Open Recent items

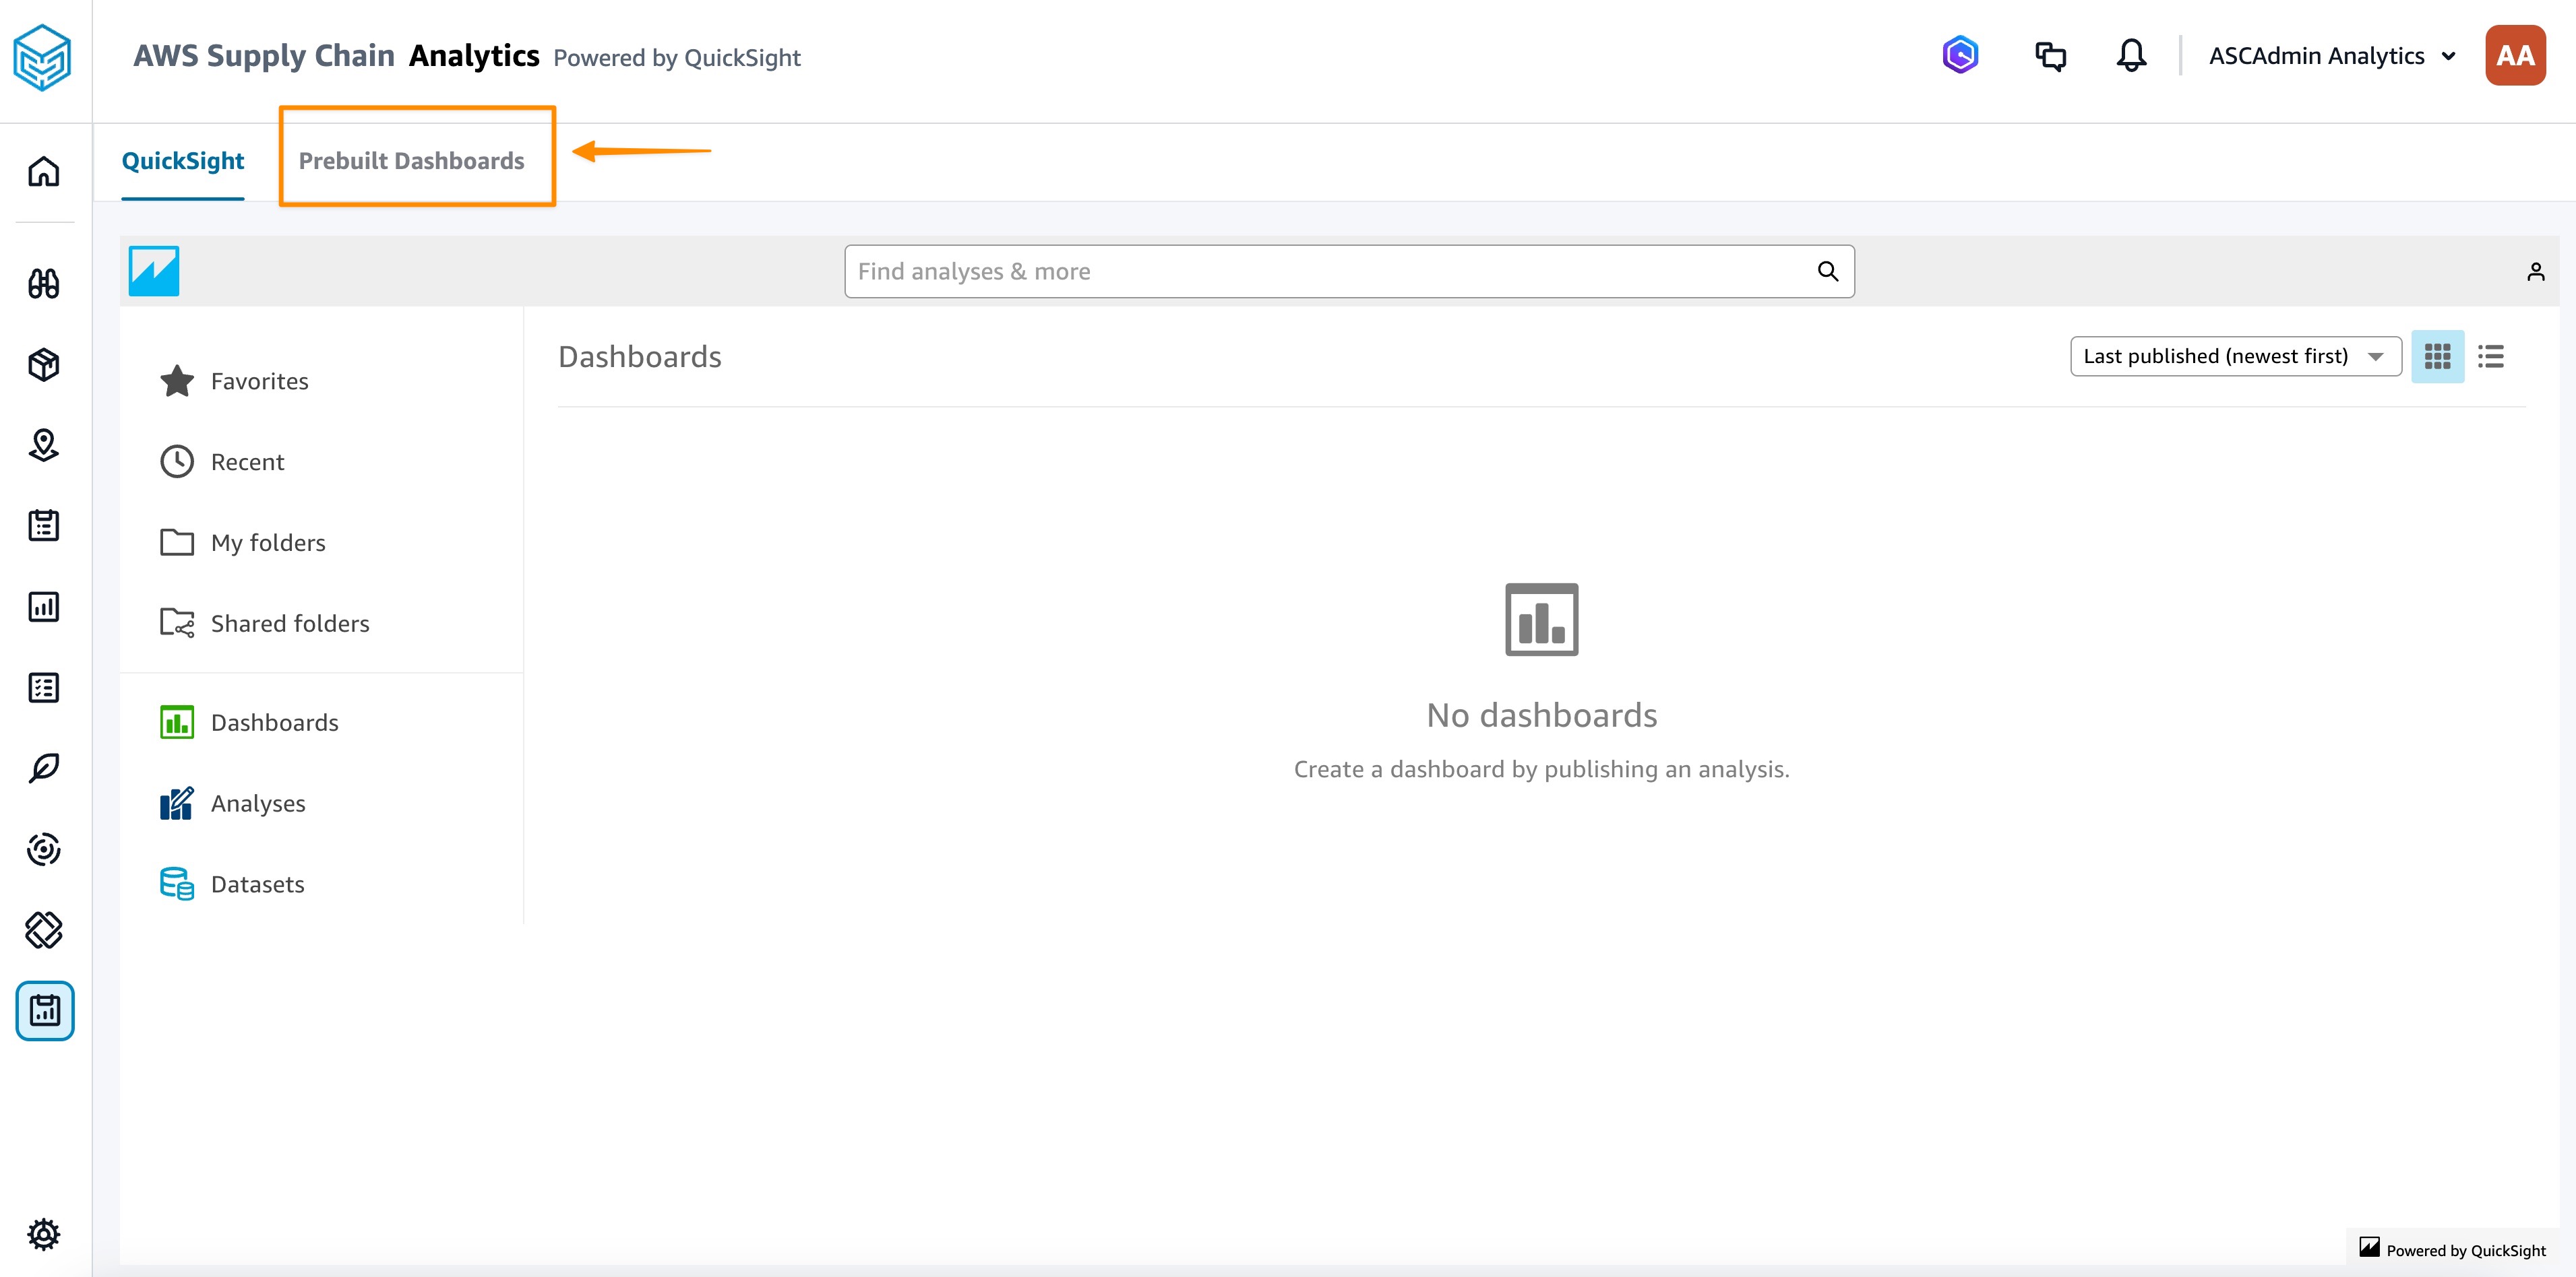pyautogui.click(x=222, y=463)
